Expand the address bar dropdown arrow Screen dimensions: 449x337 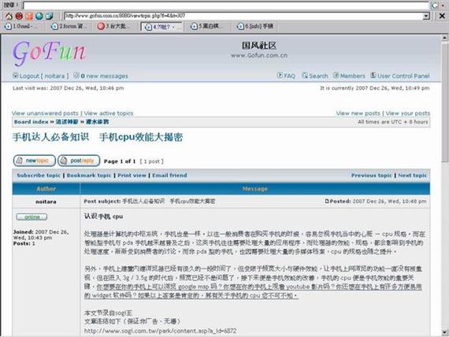pos(426,16)
